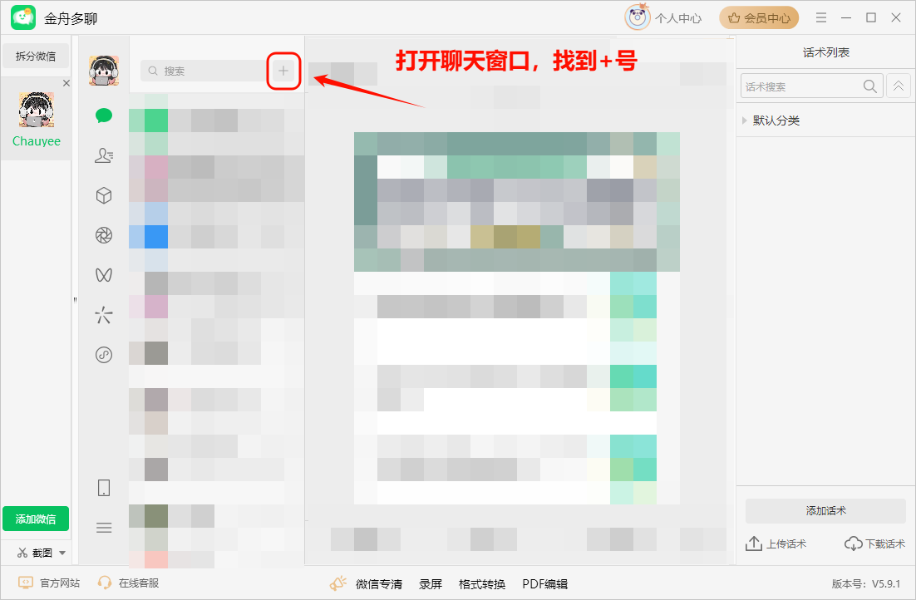Click the 个人中心 avatar icon

(638, 17)
